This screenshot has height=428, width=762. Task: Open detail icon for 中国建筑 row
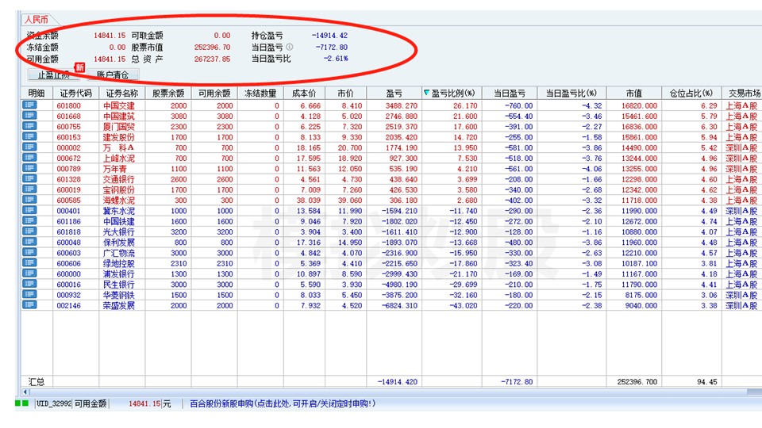tap(29, 116)
